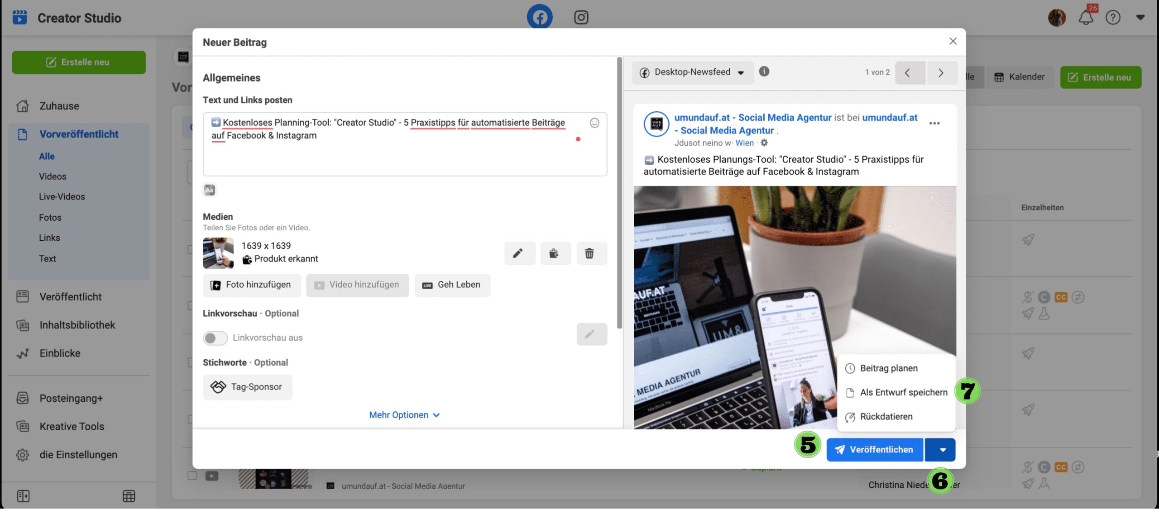The width and height of the screenshot is (1159, 509).
Task: Close the Neuer Beitrag dialog
Action: pyautogui.click(x=953, y=41)
